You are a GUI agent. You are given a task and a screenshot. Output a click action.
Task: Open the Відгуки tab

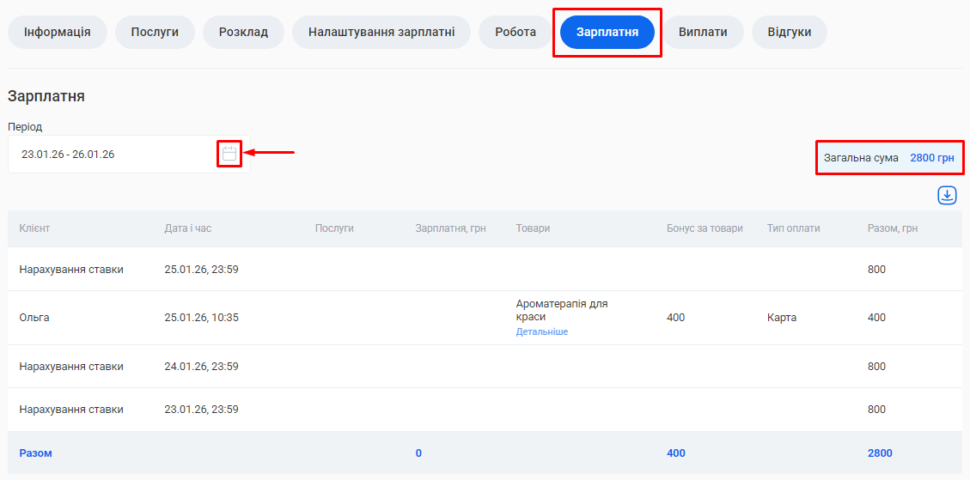789,33
